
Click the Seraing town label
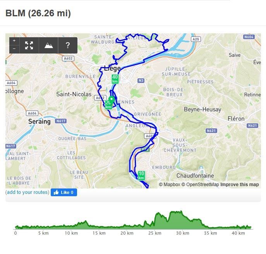[39, 121]
